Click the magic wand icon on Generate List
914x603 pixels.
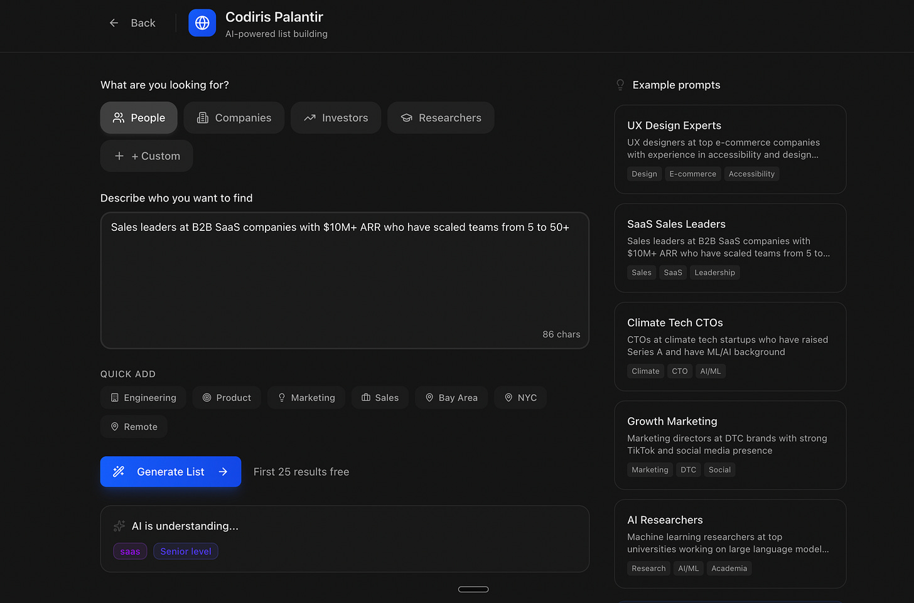tap(119, 472)
